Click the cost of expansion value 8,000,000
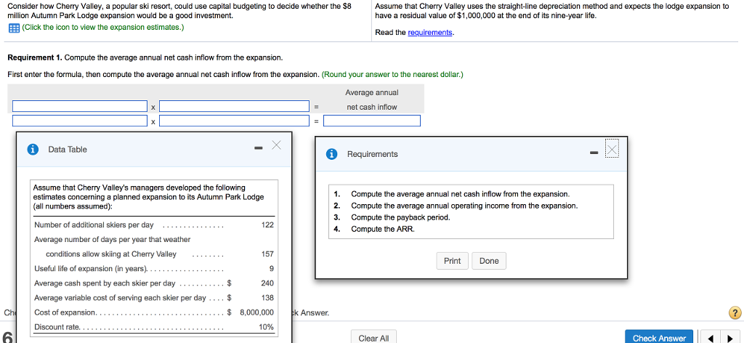Viewport: 744px width, 343px height. coord(256,312)
